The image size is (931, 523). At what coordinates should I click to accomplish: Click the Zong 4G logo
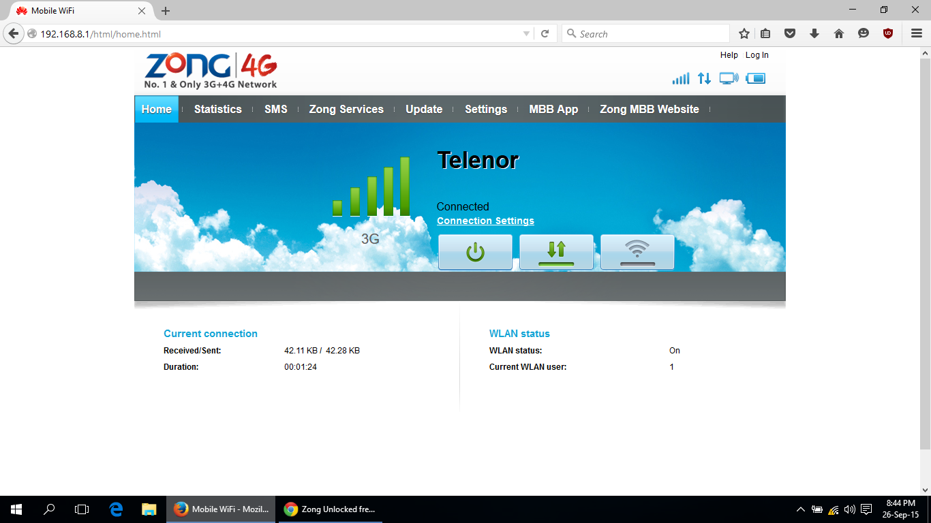coord(211,71)
